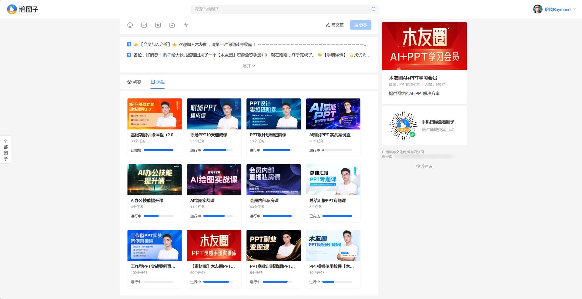This screenshot has height=299, width=582.
Task: Open 基础功能训练课程 thumbnail
Action: click(x=155, y=114)
